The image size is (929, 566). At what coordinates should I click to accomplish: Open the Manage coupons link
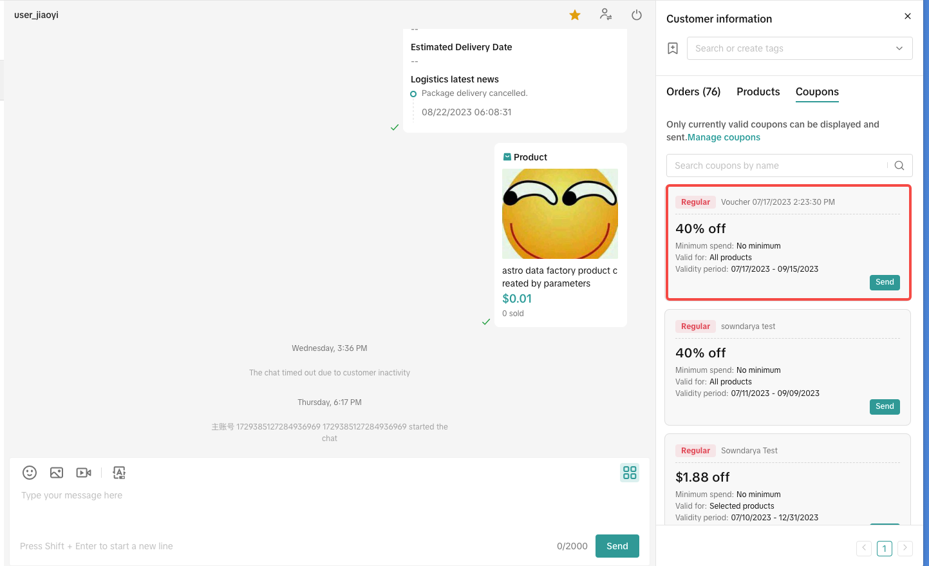(724, 137)
